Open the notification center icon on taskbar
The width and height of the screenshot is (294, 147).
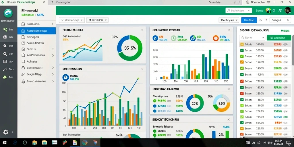(x=288, y=143)
